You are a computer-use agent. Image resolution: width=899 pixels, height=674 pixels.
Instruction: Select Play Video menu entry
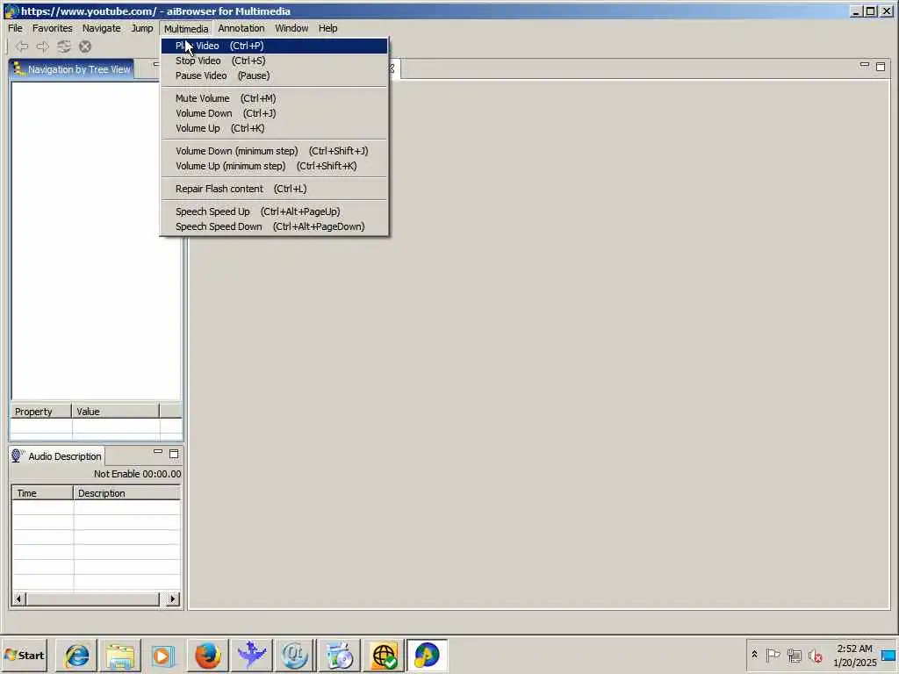coord(274,46)
